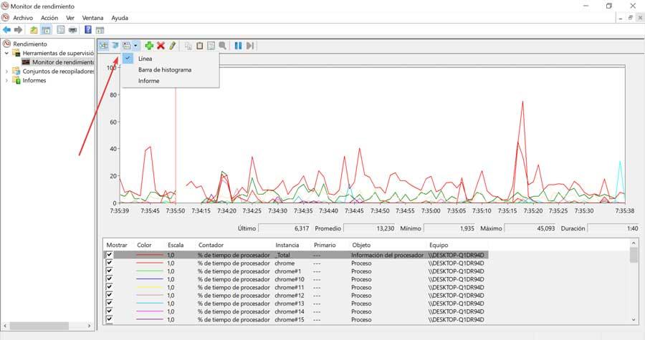This screenshot has height=340, width=645.
Task: Click the Rendimiento root node icon
Action: [6, 44]
